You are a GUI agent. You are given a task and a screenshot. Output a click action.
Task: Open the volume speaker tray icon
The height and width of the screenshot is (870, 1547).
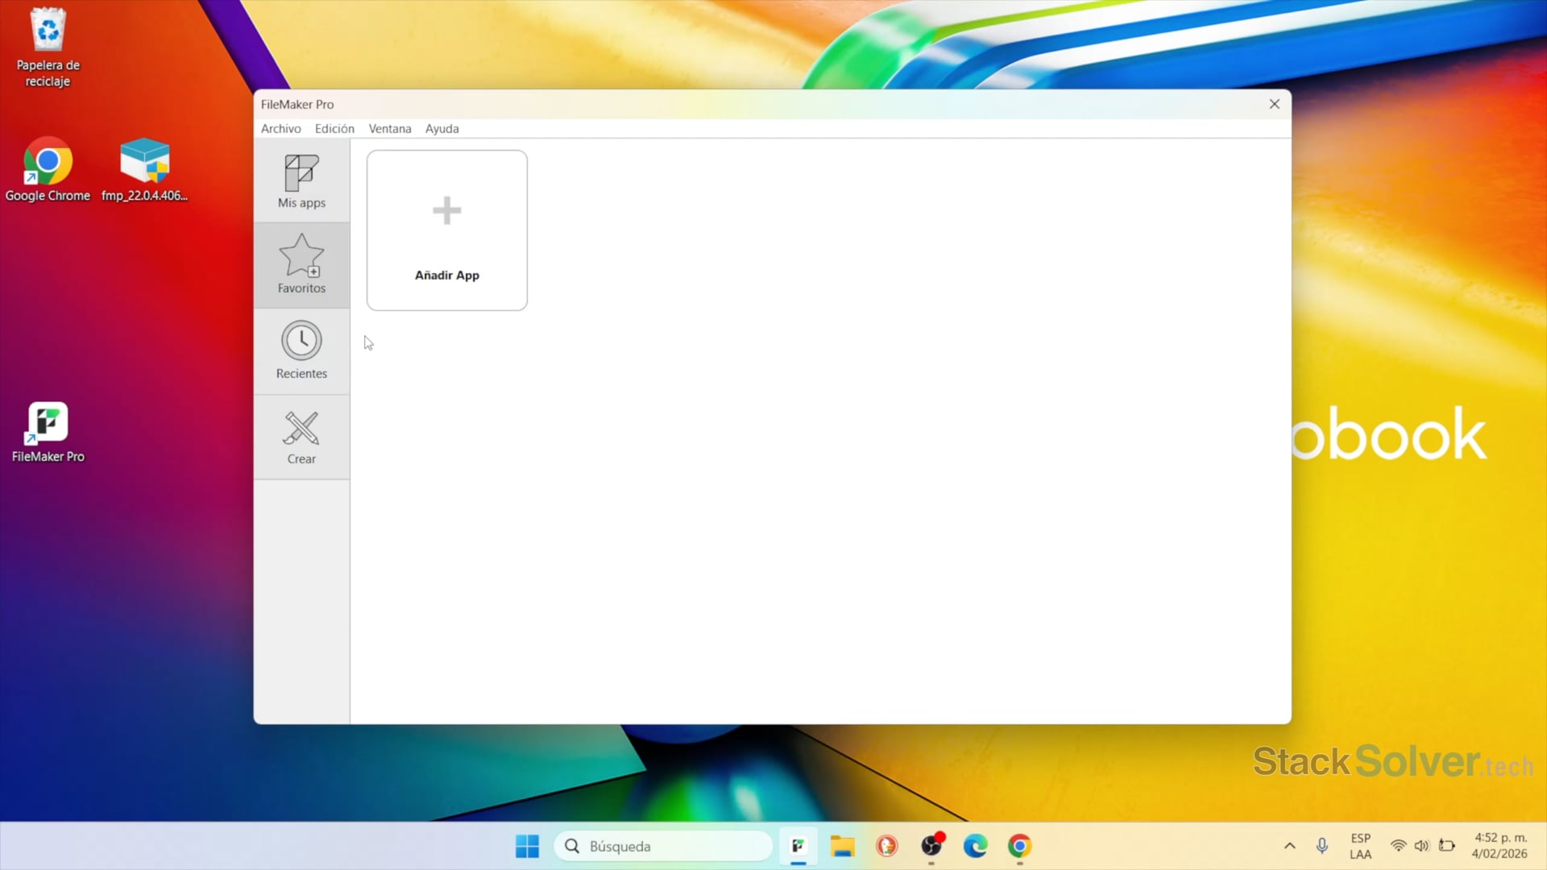(1421, 846)
